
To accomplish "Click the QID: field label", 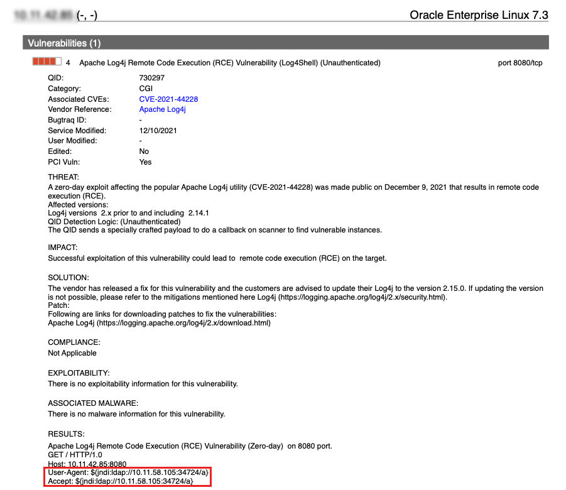I will (x=55, y=78).
